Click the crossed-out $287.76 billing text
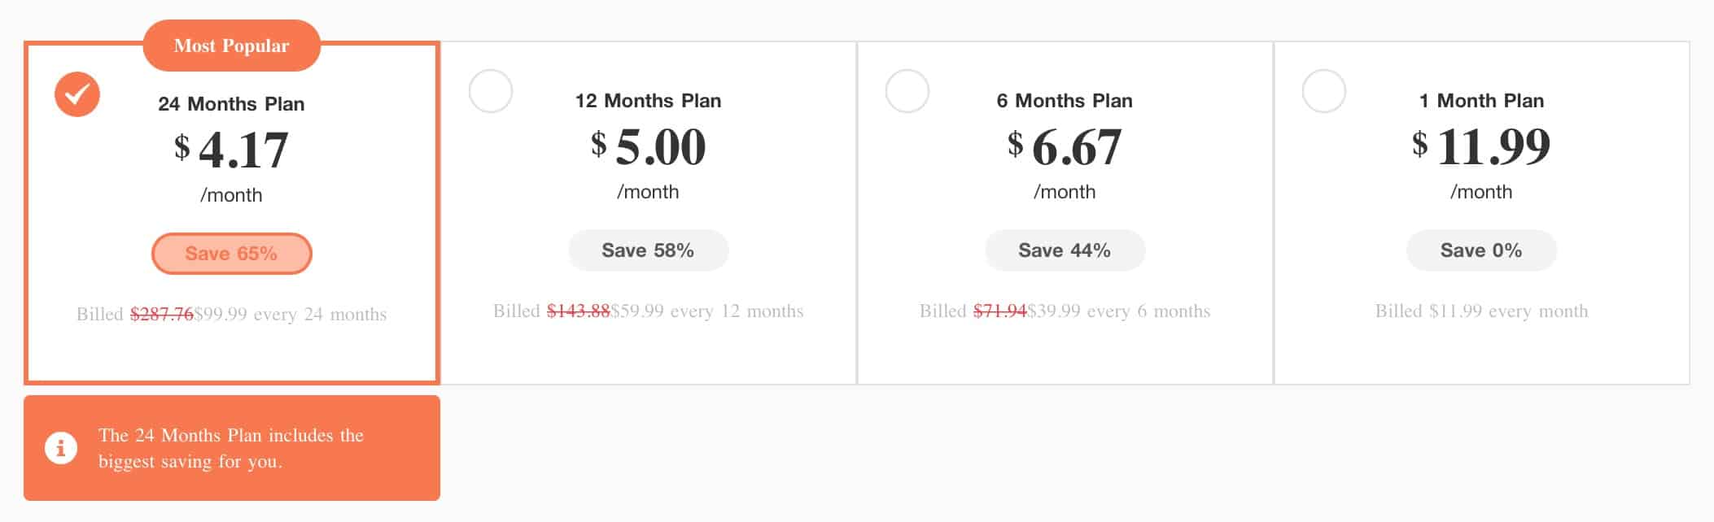 click(162, 315)
